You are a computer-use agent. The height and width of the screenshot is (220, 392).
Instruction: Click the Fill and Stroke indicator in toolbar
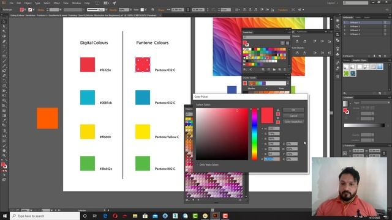point(4,166)
